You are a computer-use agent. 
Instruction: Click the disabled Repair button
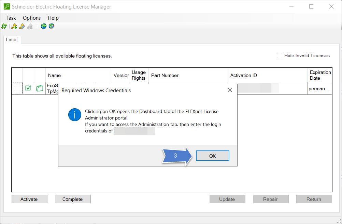point(270,199)
